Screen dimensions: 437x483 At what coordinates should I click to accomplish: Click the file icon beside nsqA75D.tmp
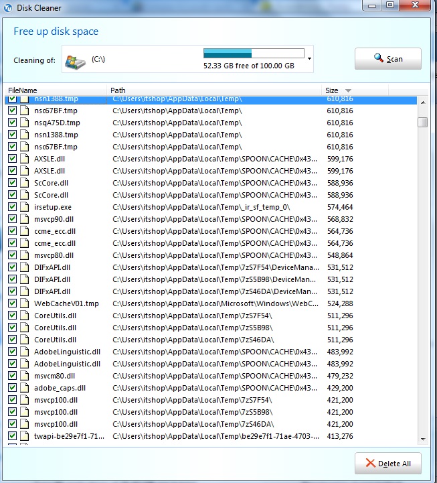click(x=24, y=123)
